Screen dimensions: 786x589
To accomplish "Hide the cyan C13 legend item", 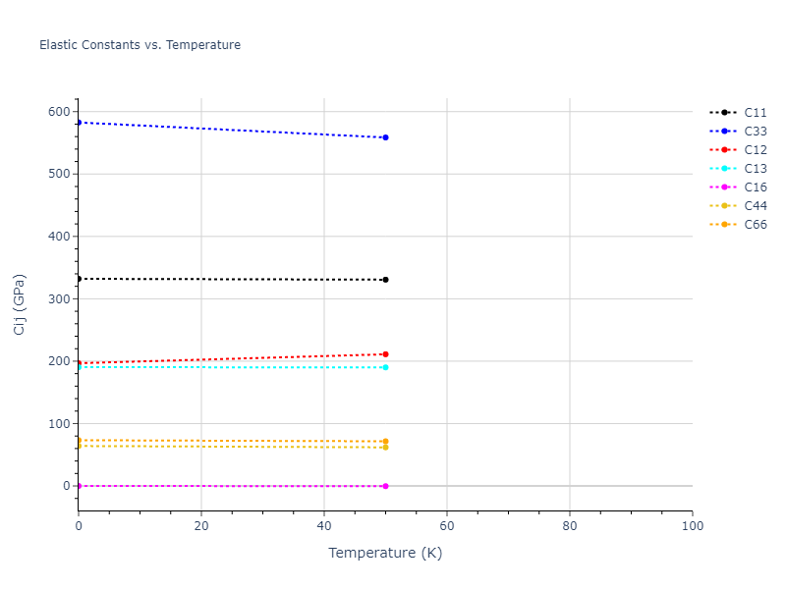I will click(755, 169).
